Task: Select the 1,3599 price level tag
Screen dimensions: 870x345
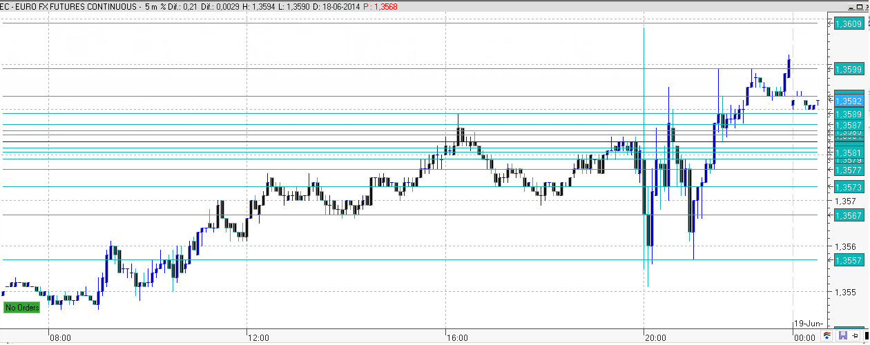Action: click(x=849, y=69)
